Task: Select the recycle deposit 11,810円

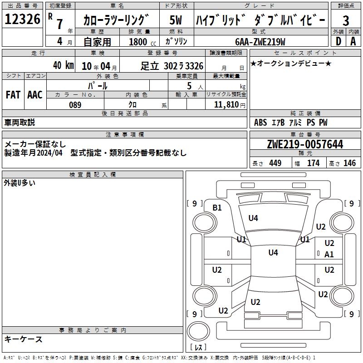Action: tap(230, 105)
